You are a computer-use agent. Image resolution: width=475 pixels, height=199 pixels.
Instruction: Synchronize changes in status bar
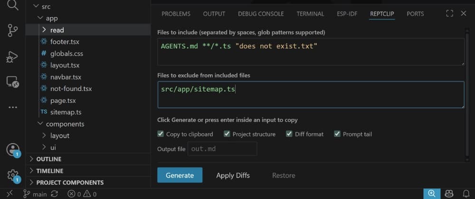coord(55,194)
